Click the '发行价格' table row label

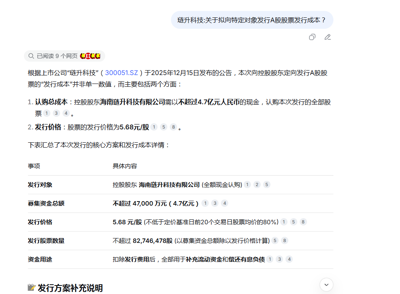coord(40,222)
